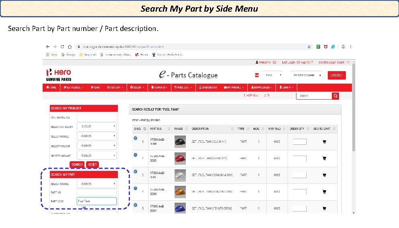Click the green extension icon in browser toolbar
The image size is (399, 228).
point(318,47)
